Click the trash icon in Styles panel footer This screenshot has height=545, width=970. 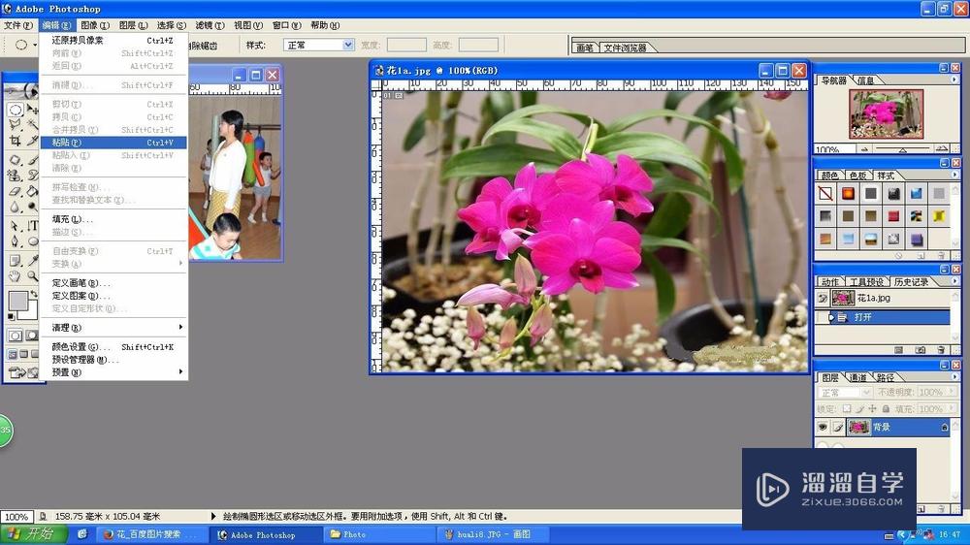point(941,255)
